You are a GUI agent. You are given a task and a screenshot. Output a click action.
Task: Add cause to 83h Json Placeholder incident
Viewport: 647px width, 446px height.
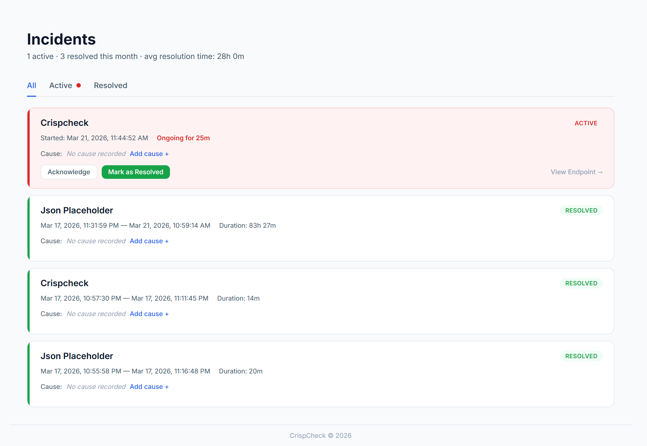pos(149,241)
